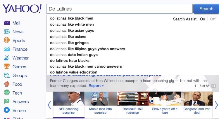
Task: Open 'NFL coaching surprise' thumbnail
Action: [x=69, y=105]
